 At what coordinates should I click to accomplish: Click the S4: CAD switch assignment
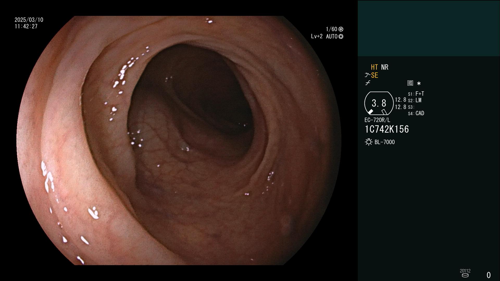point(416,113)
